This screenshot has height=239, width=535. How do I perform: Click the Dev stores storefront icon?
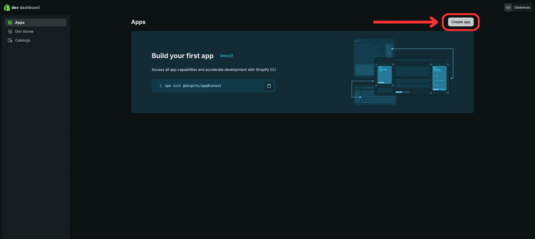(x=10, y=31)
